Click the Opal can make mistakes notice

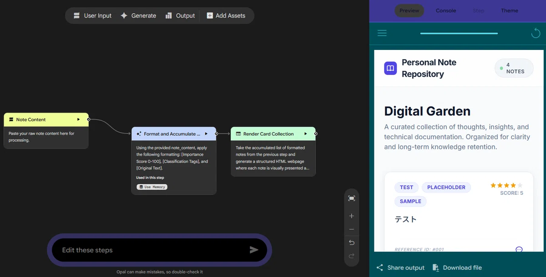tap(160, 272)
